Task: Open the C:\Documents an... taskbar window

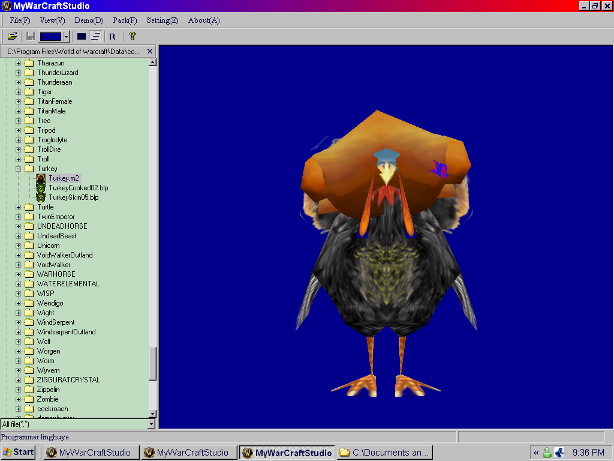Action: (384, 453)
